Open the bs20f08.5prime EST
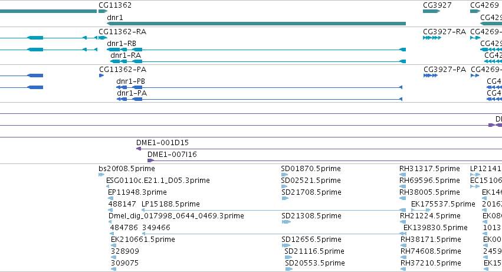Screen dimensions: 502x272 coord(127,169)
